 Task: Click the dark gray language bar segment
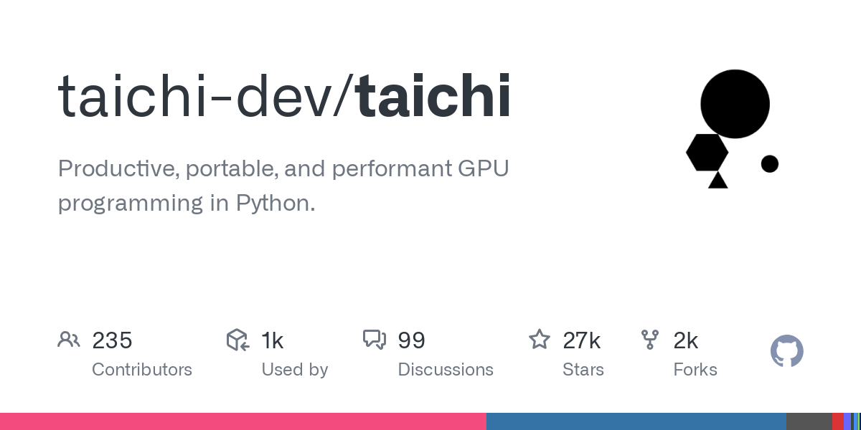[x=809, y=421]
